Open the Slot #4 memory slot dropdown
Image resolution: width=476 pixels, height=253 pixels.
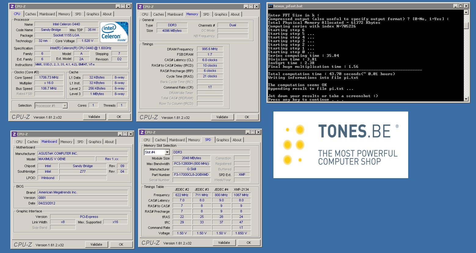167,152
